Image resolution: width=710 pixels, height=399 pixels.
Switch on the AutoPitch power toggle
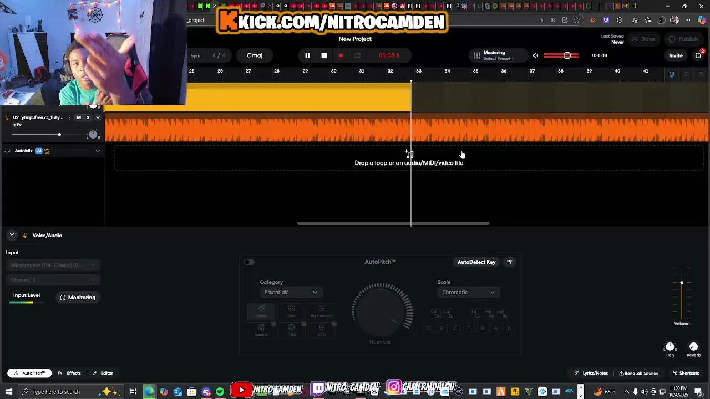pyautogui.click(x=249, y=262)
